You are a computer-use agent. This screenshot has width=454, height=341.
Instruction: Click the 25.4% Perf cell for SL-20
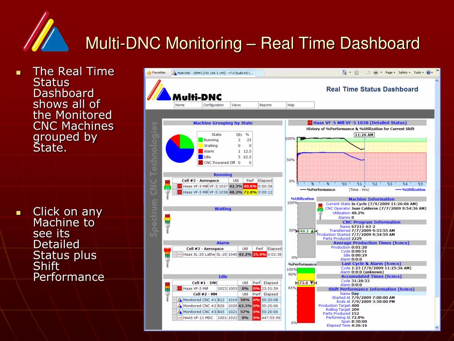(x=259, y=254)
